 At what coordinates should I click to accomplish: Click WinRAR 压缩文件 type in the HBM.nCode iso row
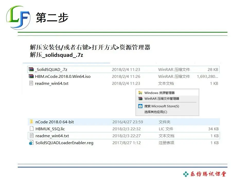click(x=174, y=77)
